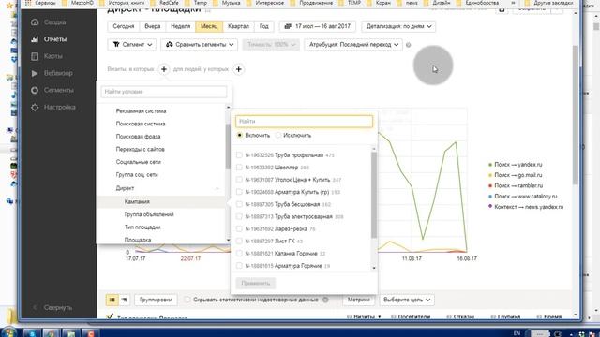The height and width of the screenshot is (337, 600).
Task: Click the Найти campaign search field
Action: [x=304, y=121]
